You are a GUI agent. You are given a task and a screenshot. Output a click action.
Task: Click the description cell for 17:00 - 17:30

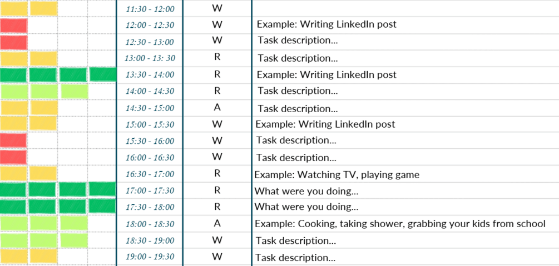tap(306, 191)
